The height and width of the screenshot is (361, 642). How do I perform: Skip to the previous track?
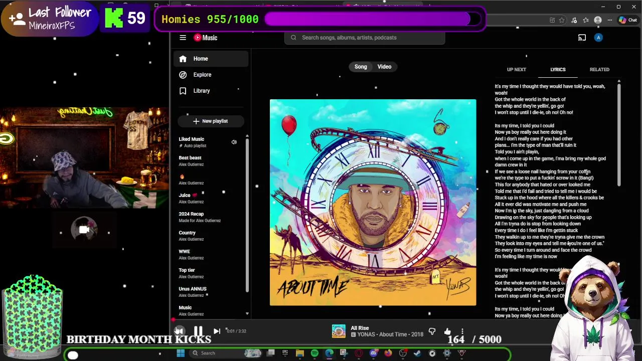point(179,331)
